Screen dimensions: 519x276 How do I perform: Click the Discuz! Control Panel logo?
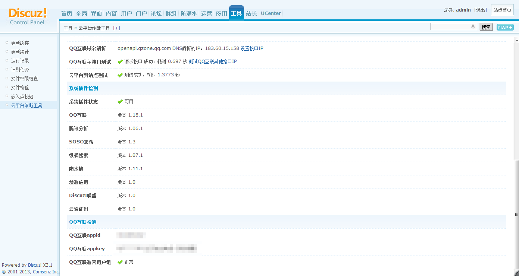(28, 16)
